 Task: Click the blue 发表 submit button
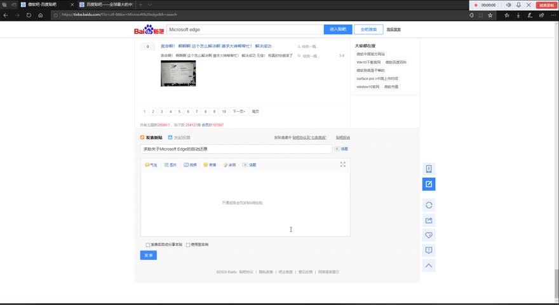tap(148, 255)
